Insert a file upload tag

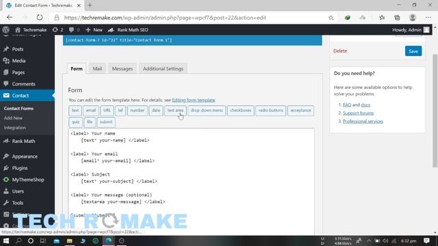tap(90, 122)
